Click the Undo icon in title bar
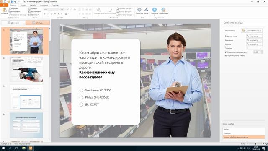 tap(15, 2)
